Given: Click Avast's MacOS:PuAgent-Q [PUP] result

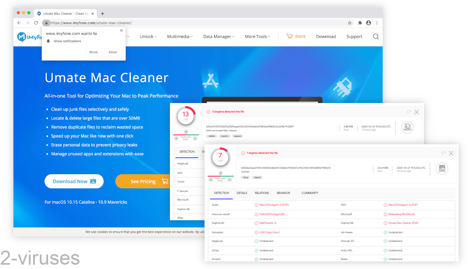Looking at the screenshot, I should (274, 205).
